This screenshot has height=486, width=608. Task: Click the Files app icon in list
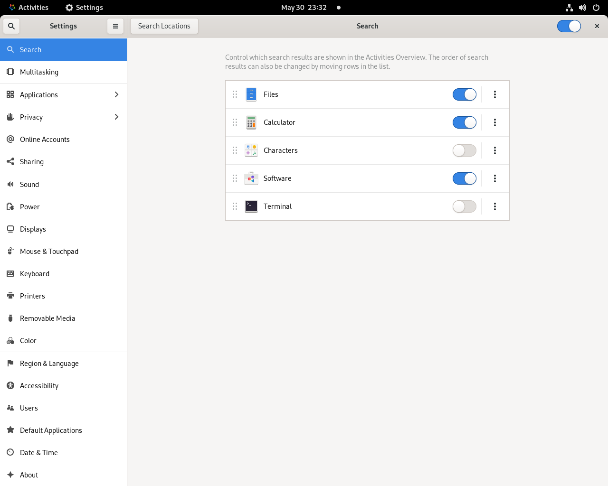click(x=251, y=94)
